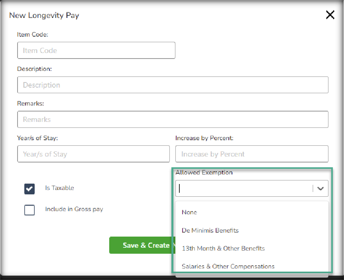Select the Year/s of Stay input
This screenshot has height=280, width=344.
[93, 154]
